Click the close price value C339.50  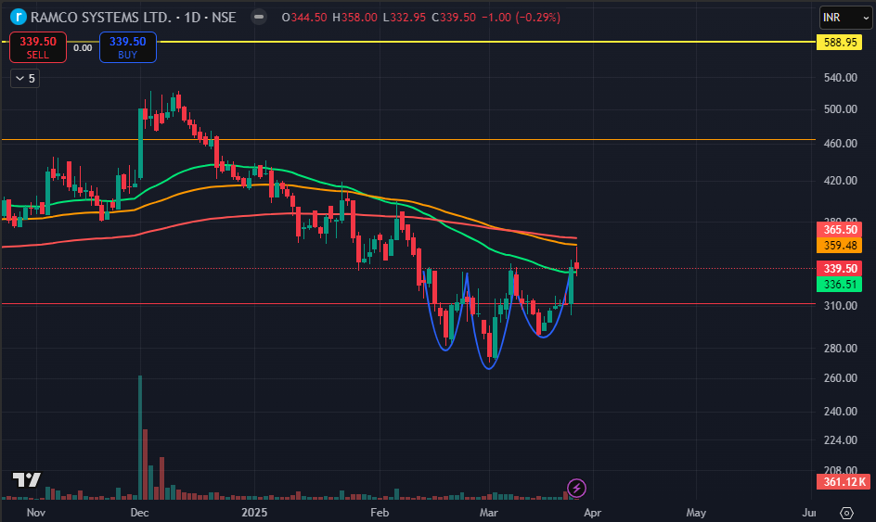coord(454,18)
